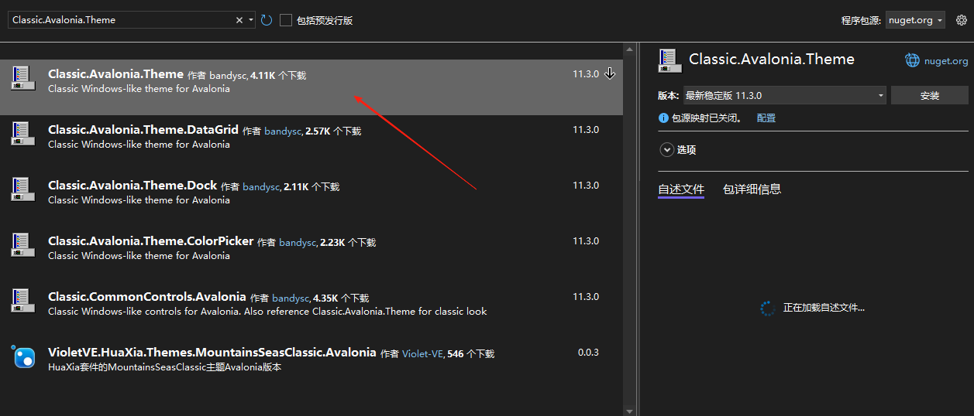Select the Classic.Avalonia.Theme.ColorPicker package title

[151, 241]
